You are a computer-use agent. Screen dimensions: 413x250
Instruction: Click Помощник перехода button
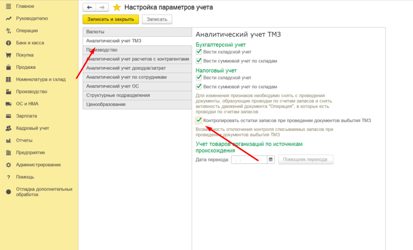pos(305,160)
